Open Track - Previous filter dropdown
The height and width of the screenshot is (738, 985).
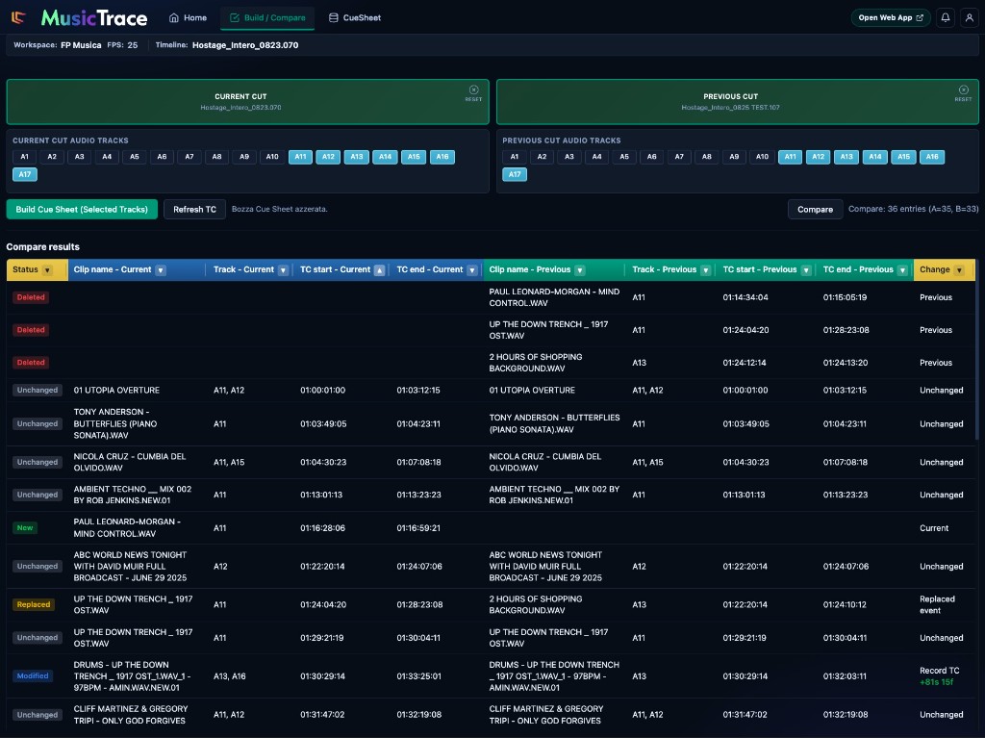click(706, 270)
